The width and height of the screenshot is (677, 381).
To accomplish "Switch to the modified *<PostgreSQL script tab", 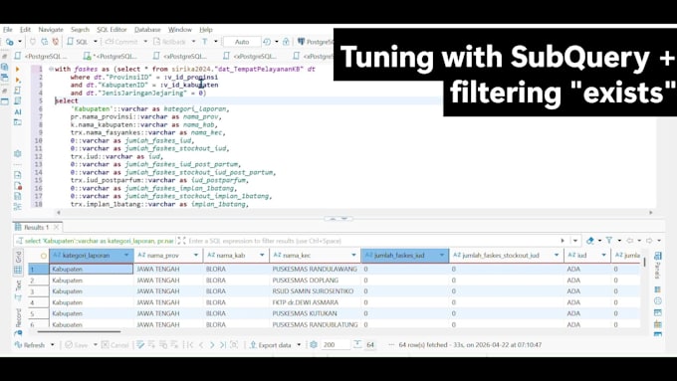I will [x=111, y=56].
